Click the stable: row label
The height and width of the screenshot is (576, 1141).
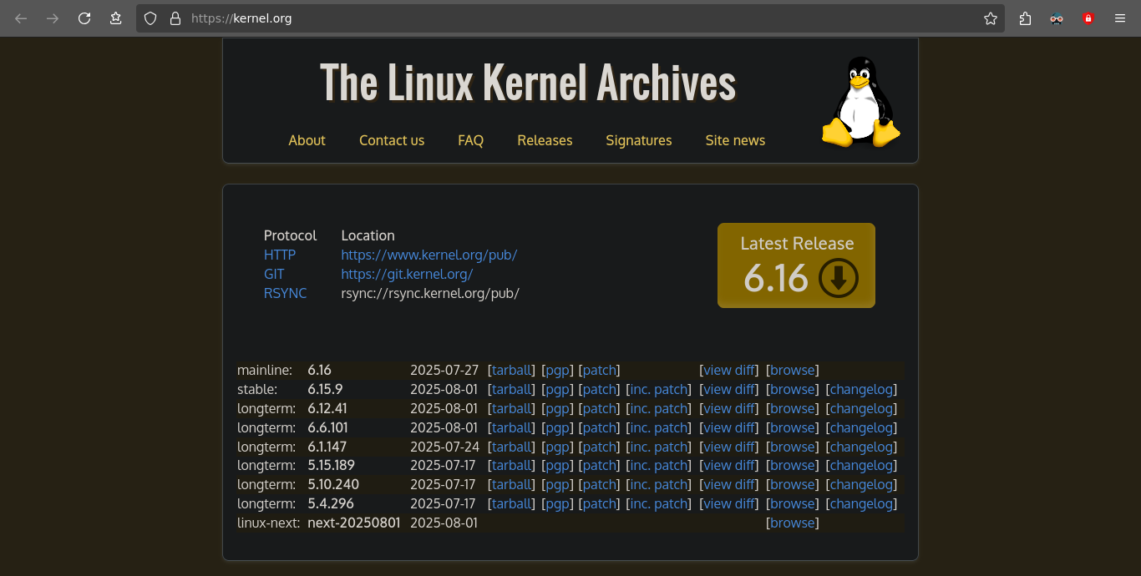(257, 389)
